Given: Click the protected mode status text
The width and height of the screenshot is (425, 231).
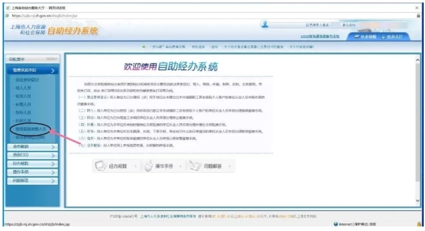Looking at the screenshot, I should pos(365,224).
